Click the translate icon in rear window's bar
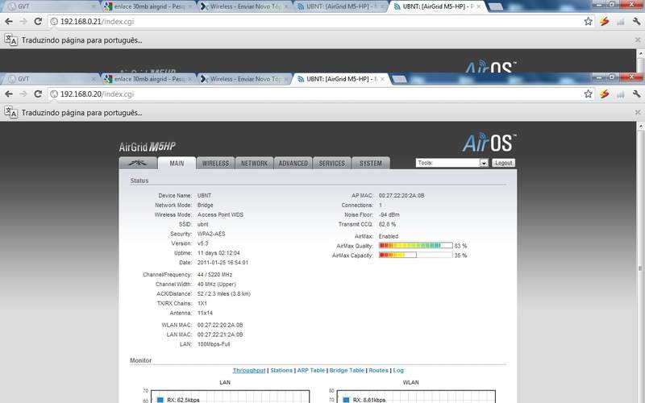The image size is (645, 403). point(11,39)
